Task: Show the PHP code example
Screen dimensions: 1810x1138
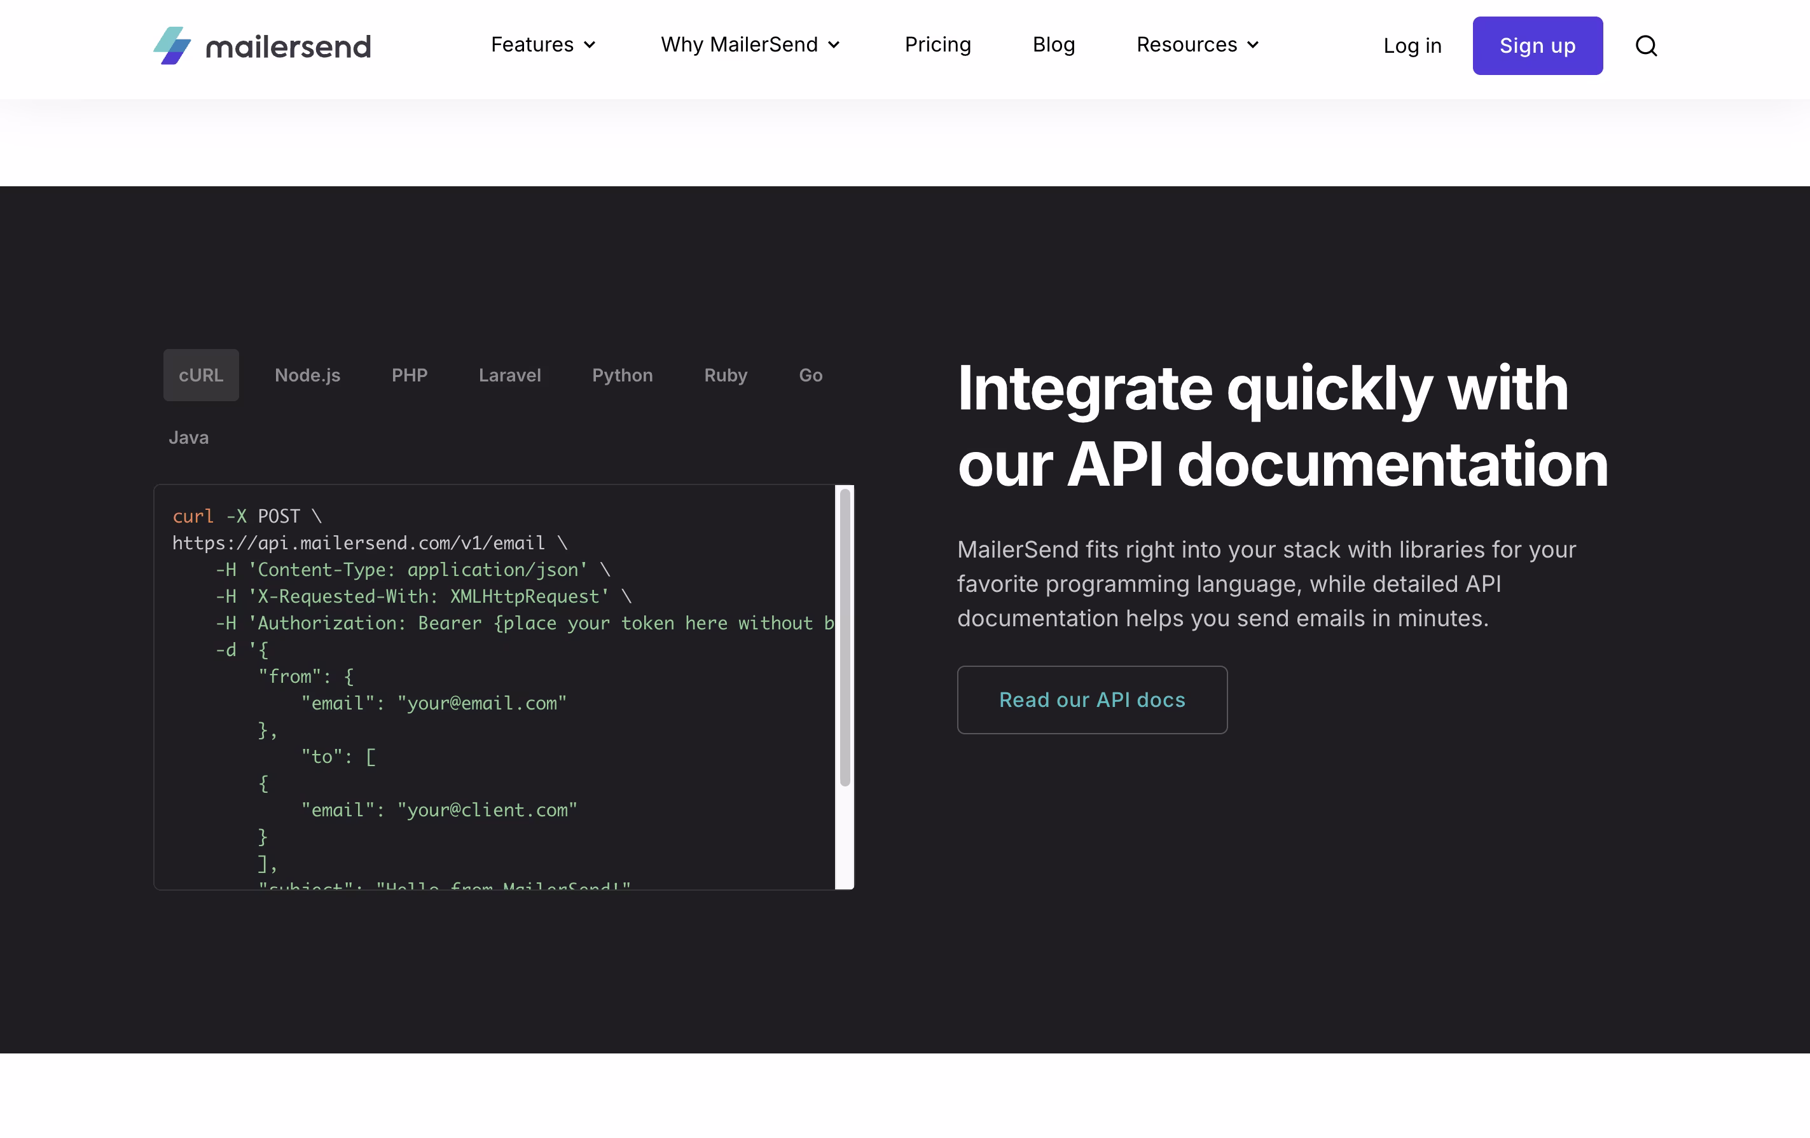Action: 409,375
